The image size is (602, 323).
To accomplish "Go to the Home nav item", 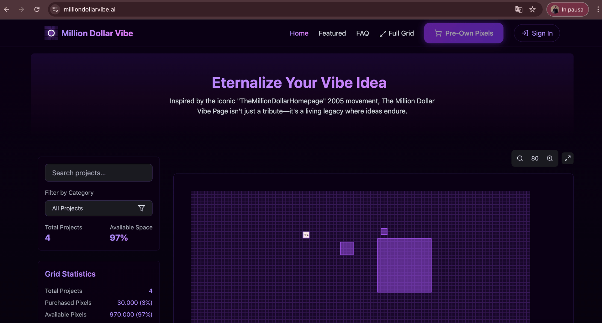I will pos(299,33).
